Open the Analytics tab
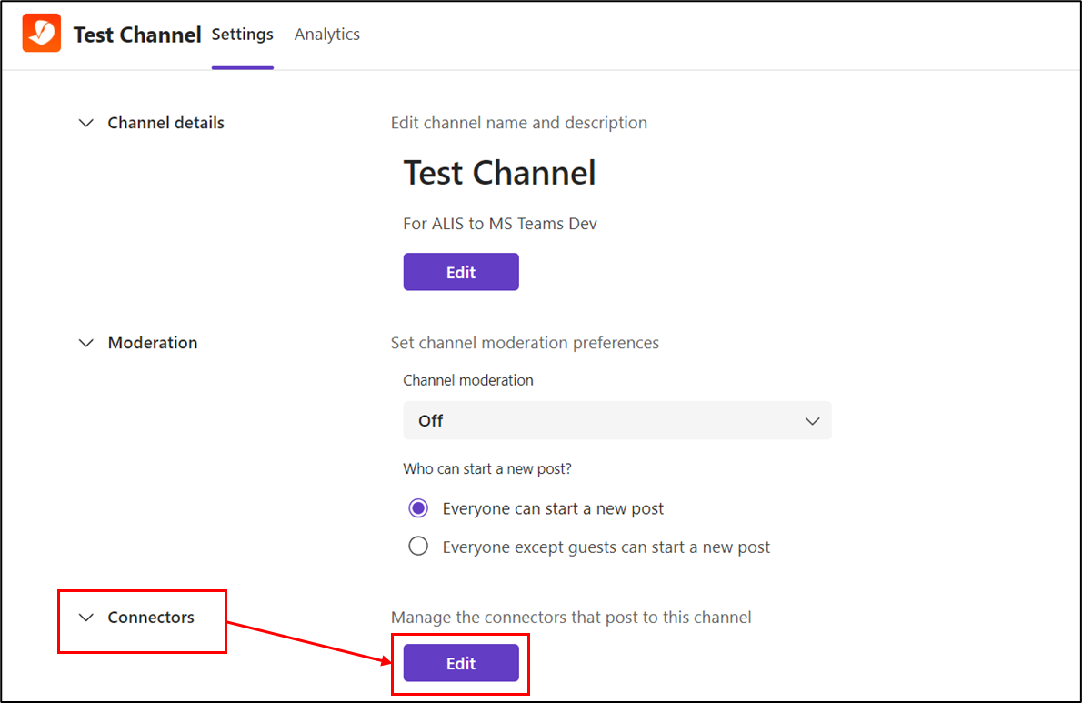 (327, 35)
